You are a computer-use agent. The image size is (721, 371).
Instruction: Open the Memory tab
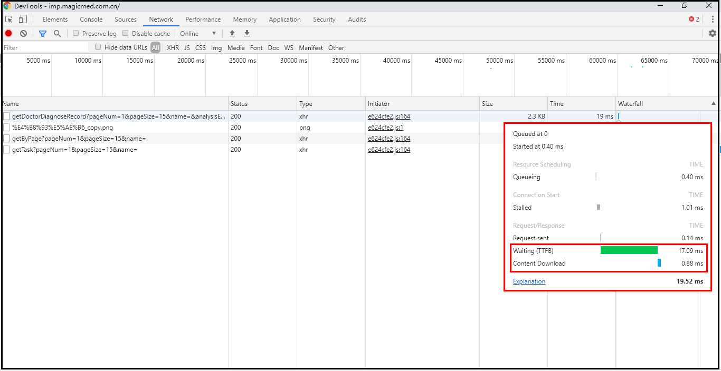point(245,19)
